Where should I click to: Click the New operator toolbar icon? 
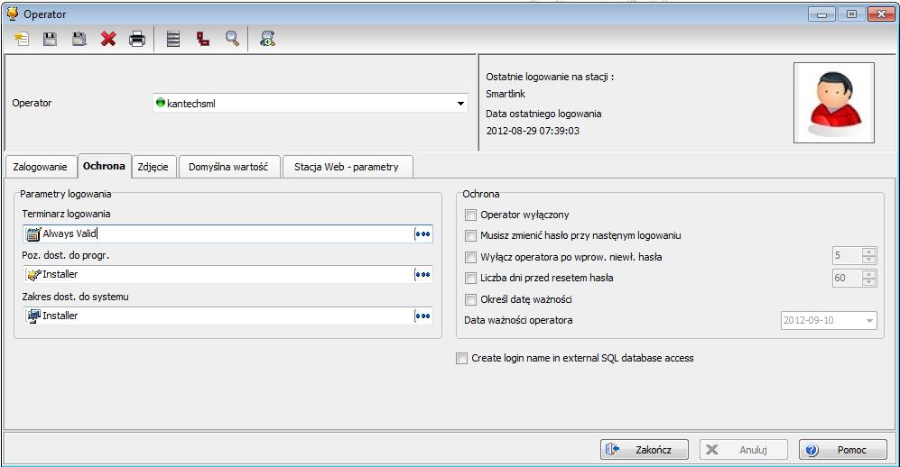(22, 39)
